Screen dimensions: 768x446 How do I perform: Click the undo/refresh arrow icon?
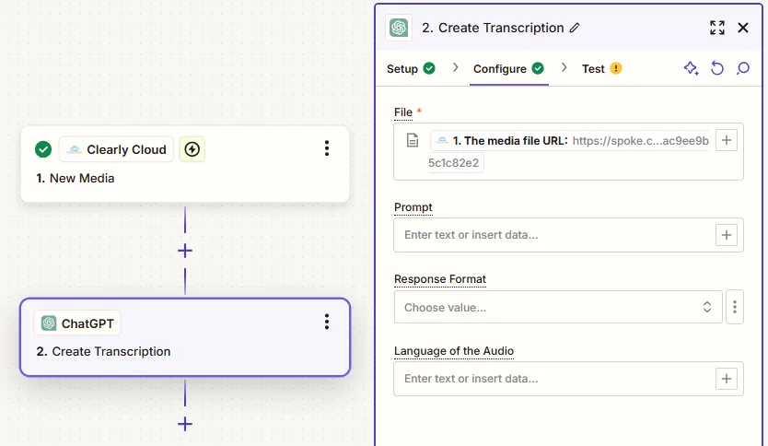click(x=717, y=68)
